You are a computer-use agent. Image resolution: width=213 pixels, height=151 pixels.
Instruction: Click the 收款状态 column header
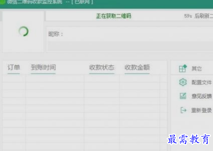102,67
